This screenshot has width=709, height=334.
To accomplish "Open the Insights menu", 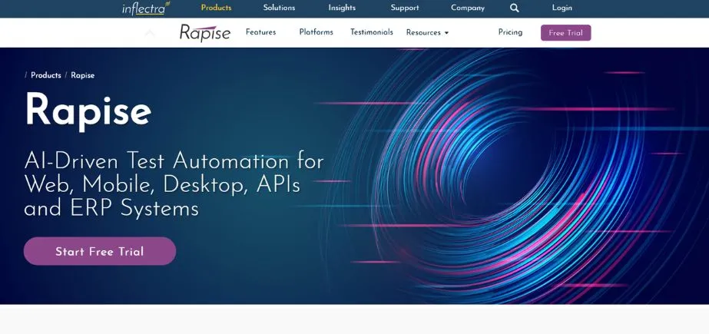I will pos(342,8).
